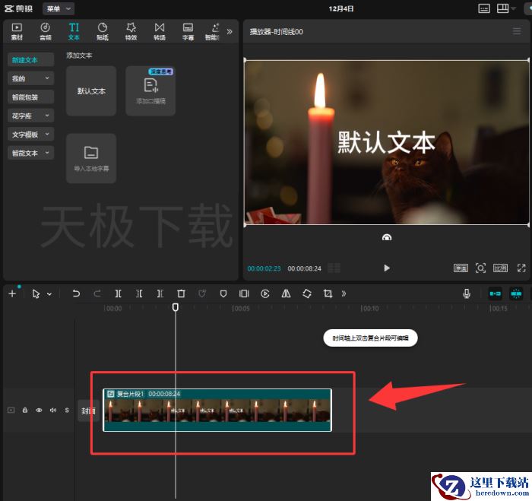Open the 智能包装 sidebar item
532x501 pixels.
(x=30, y=97)
